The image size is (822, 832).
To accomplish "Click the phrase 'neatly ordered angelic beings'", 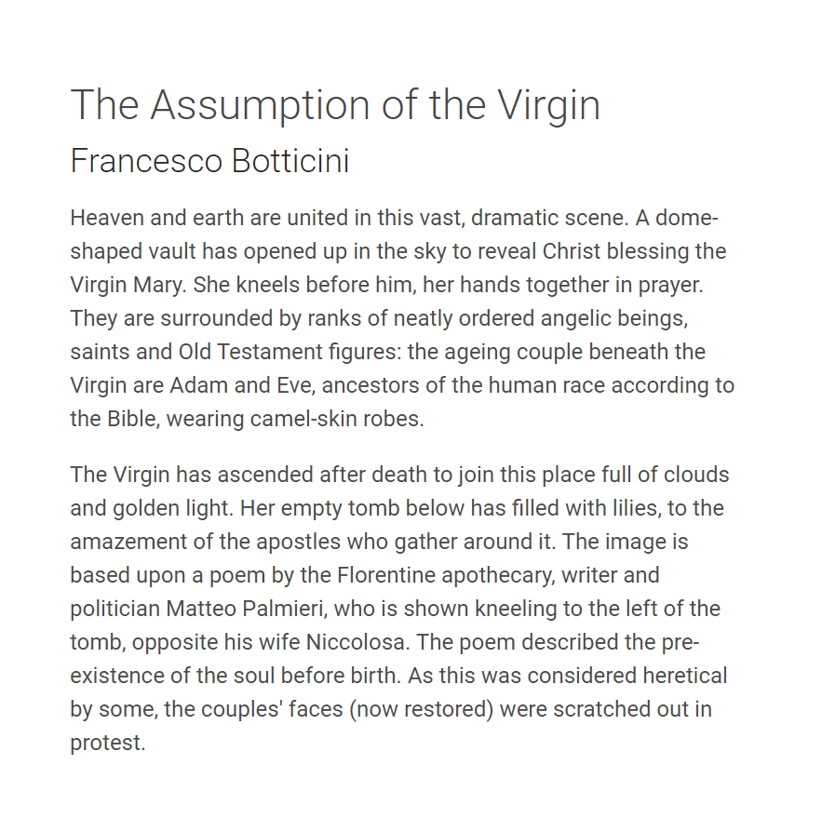I will click(541, 318).
